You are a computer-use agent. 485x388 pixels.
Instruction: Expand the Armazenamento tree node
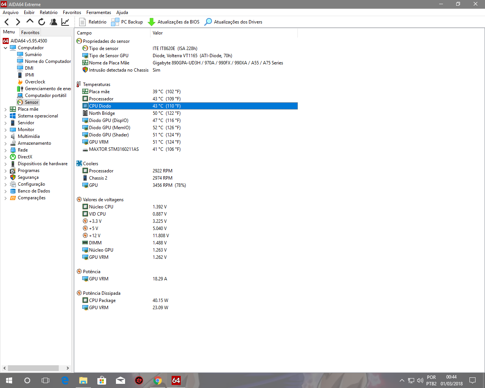(x=5, y=143)
